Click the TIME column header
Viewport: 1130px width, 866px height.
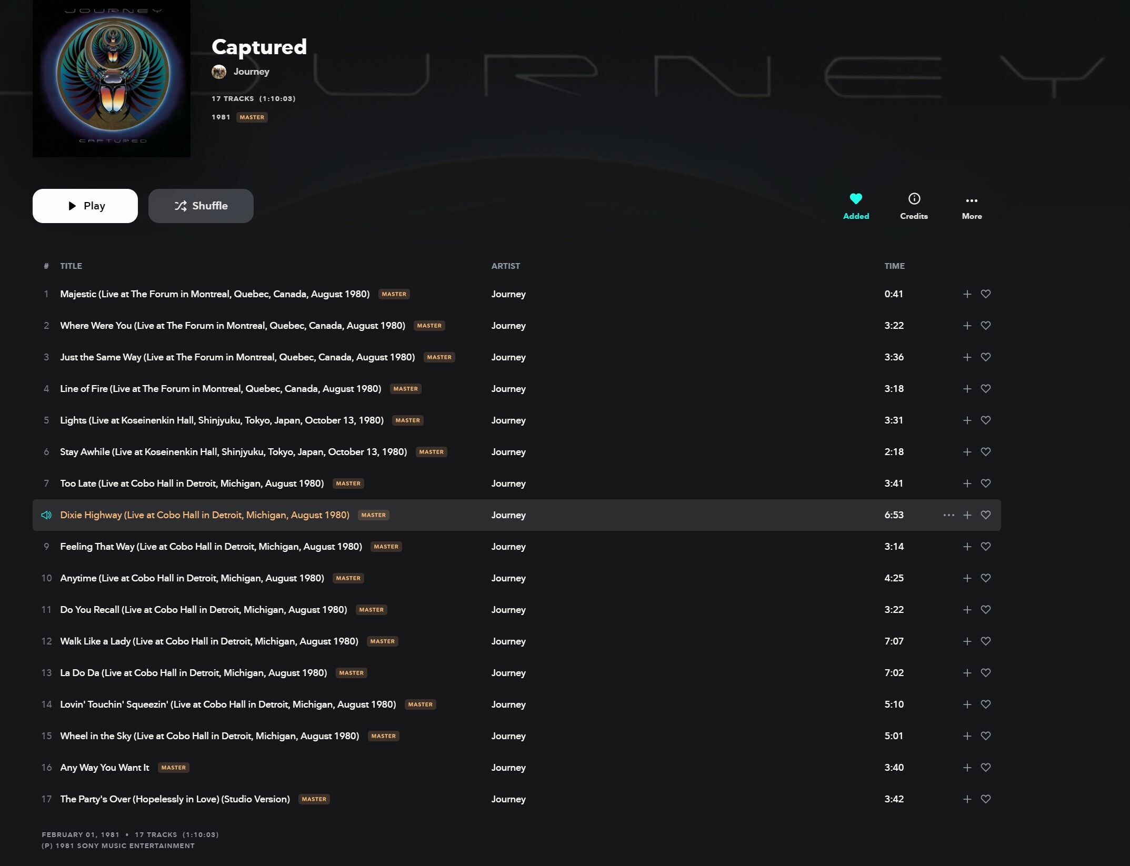click(x=895, y=266)
